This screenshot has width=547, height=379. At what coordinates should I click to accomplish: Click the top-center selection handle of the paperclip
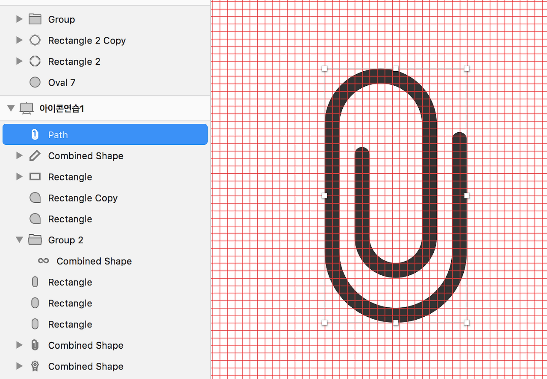(396, 68)
